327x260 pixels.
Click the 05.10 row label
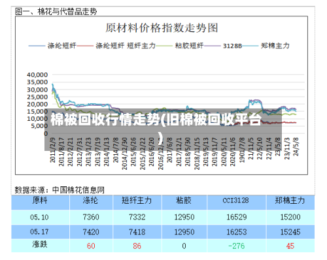[x=39, y=218]
